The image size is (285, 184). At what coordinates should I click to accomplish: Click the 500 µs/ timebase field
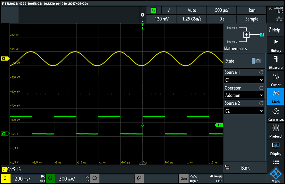pos(223,10)
